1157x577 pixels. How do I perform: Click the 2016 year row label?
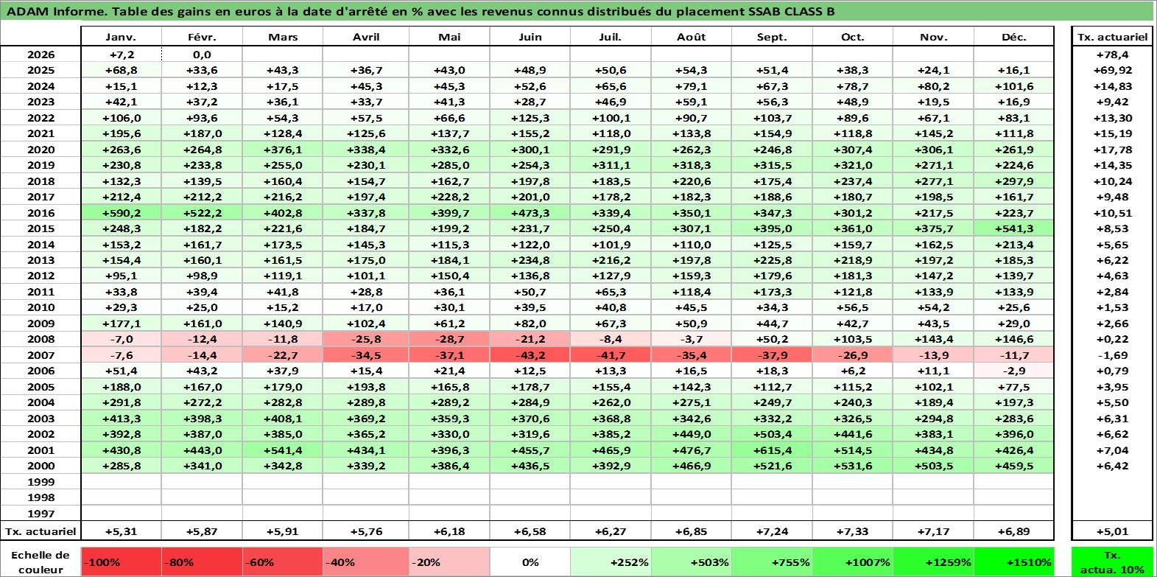(41, 213)
